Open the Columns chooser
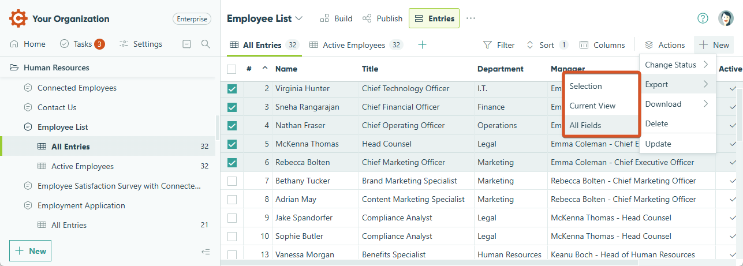The height and width of the screenshot is (266, 743). 602,45
